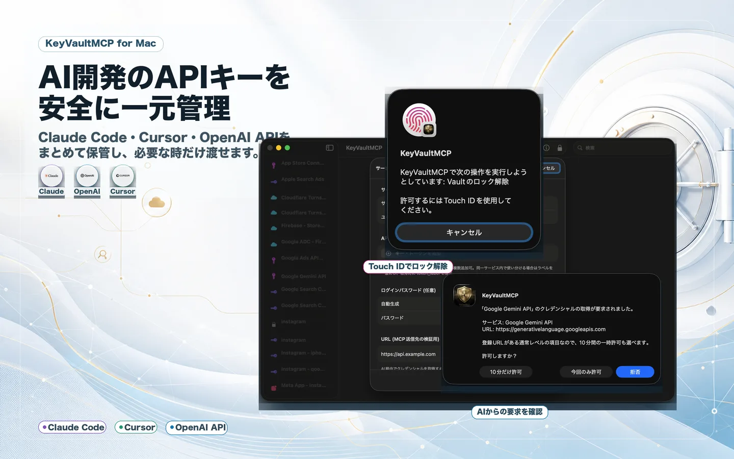Click the KeyVaultMCP for Mac pill
This screenshot has width=734, height=459.
[101, 44]
